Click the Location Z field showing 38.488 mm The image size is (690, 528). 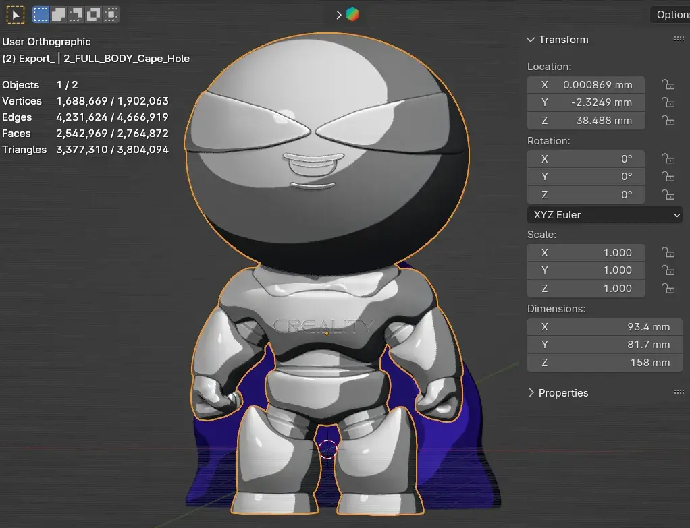[585, 121]
